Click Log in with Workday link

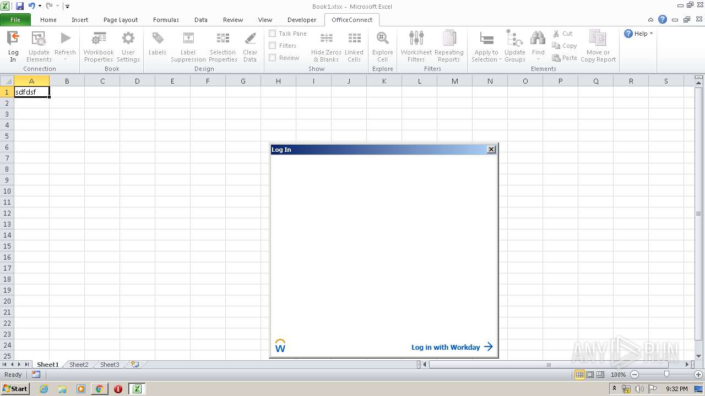point(452,347)
